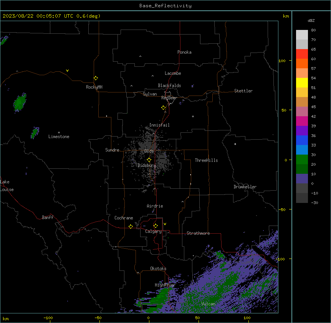Click the Innisfail label

[159, 125]
